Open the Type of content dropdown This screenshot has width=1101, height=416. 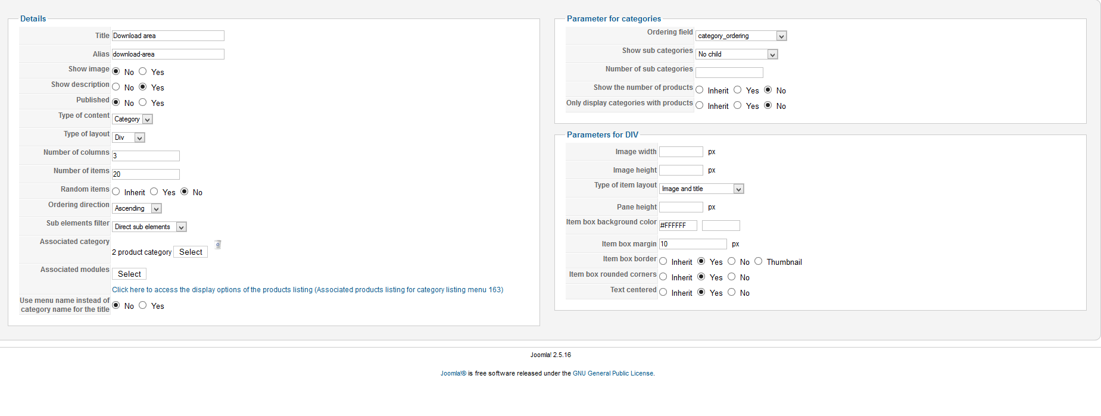point(132,119)
